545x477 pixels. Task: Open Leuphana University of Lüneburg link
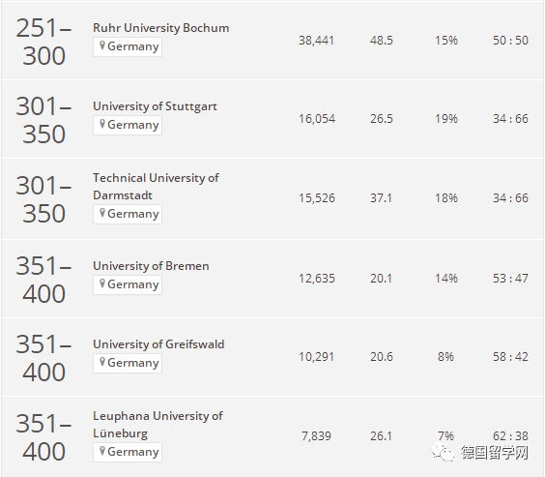point(158,425)
